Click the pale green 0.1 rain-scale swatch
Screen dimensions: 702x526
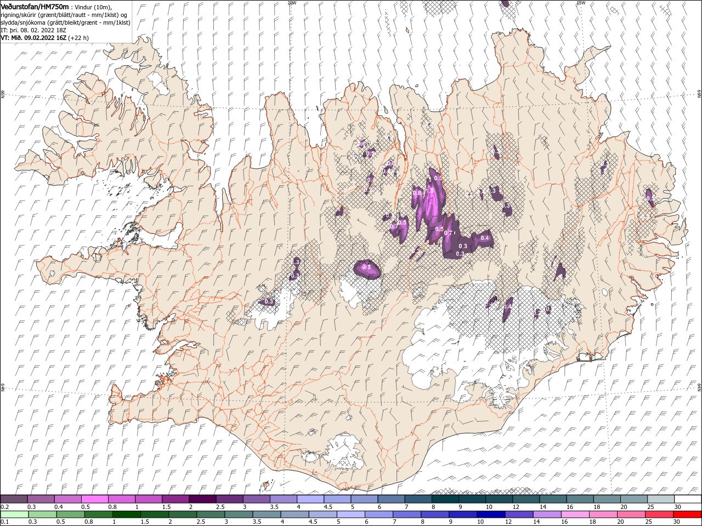coord(14,514)
